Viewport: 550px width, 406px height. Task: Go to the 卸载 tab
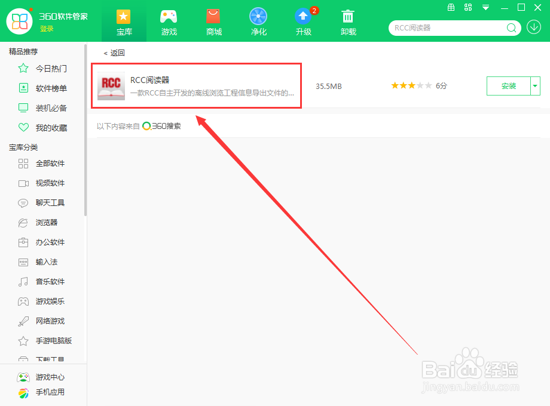[349, 23]
